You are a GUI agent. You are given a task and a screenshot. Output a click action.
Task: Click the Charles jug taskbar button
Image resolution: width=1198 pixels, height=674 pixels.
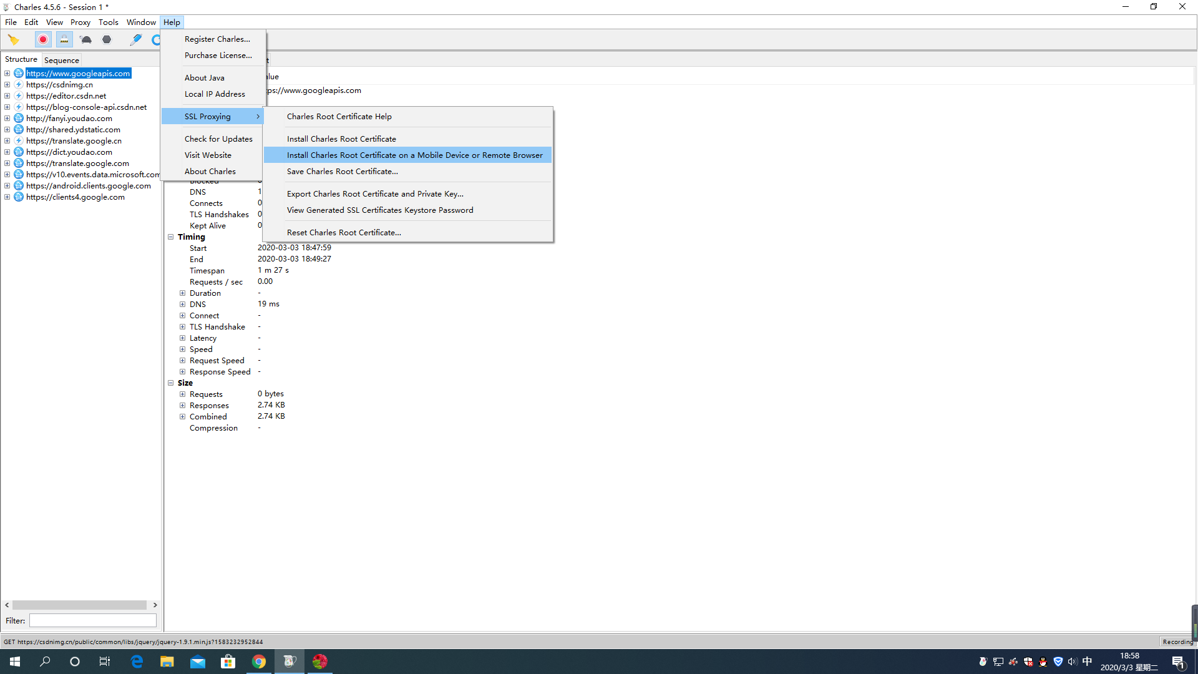point(290,662)
